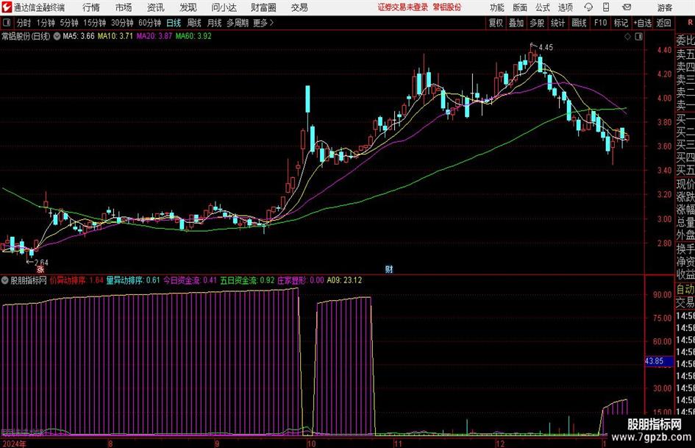The height and width of the screenshot is (448, 695).
Task: Open the mobile phone icon
Action: tap(606, 7)
